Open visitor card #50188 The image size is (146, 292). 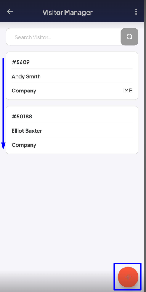point(72,130)
